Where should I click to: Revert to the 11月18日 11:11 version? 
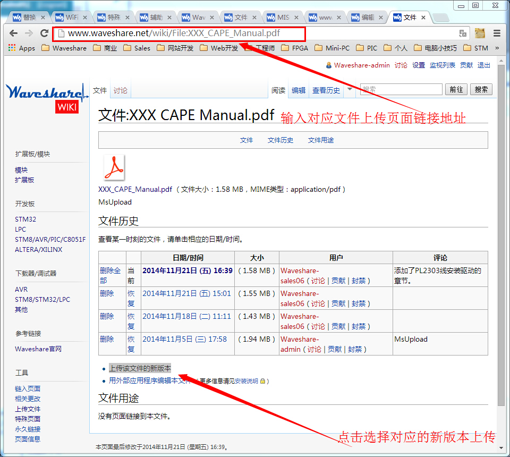point(131,321)
